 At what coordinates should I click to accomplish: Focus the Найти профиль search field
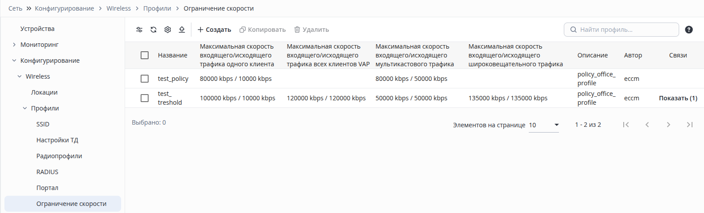621,30
